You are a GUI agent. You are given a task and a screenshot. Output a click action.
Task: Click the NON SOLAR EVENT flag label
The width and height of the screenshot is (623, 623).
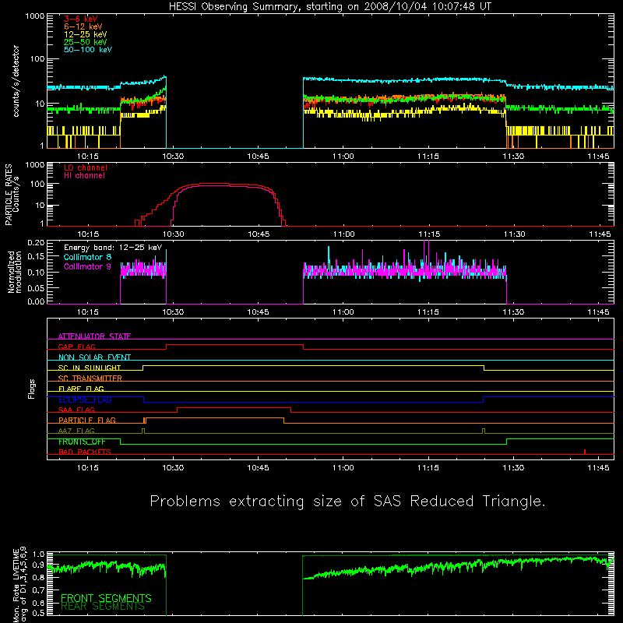(x=94, y=357)
